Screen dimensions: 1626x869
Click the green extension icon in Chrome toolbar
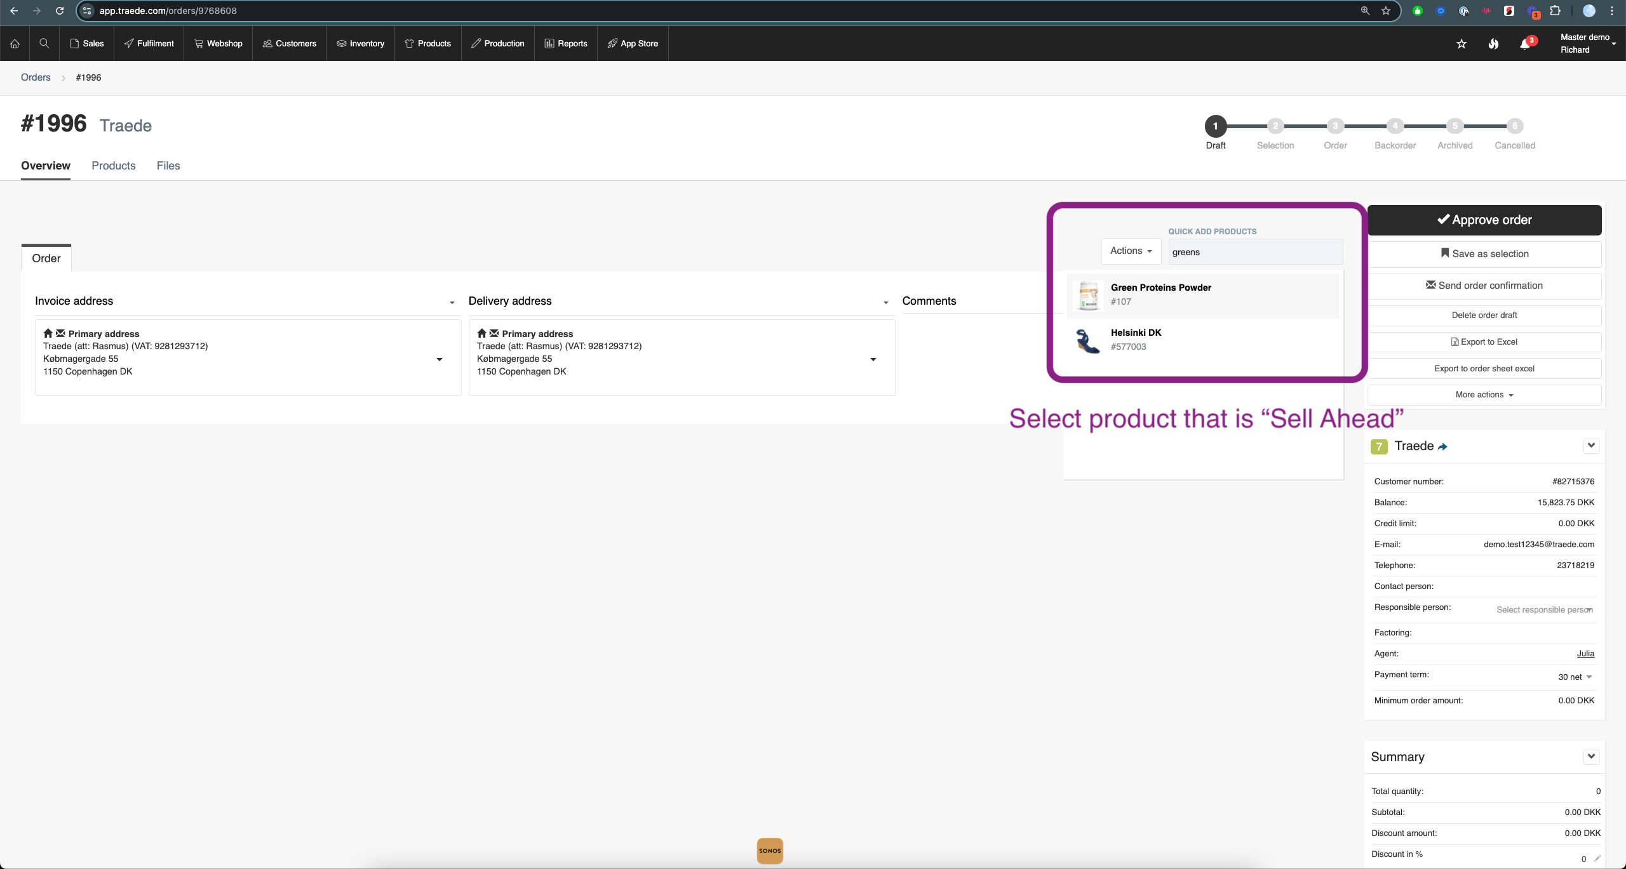pos(1418,11)
